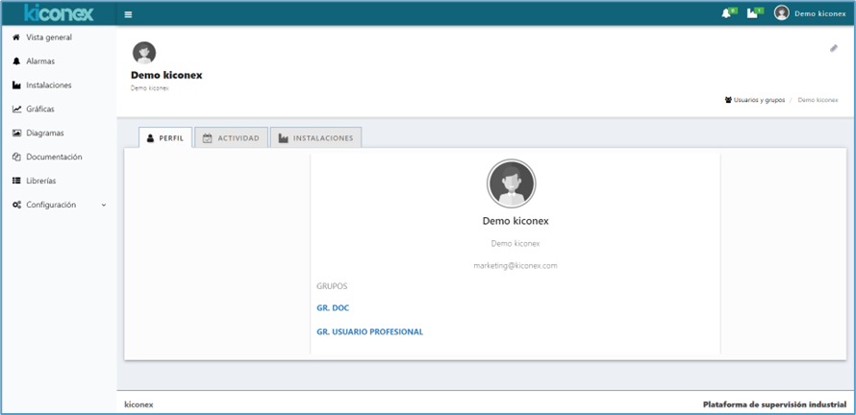Open Instalaciones in sidebar

48,85
